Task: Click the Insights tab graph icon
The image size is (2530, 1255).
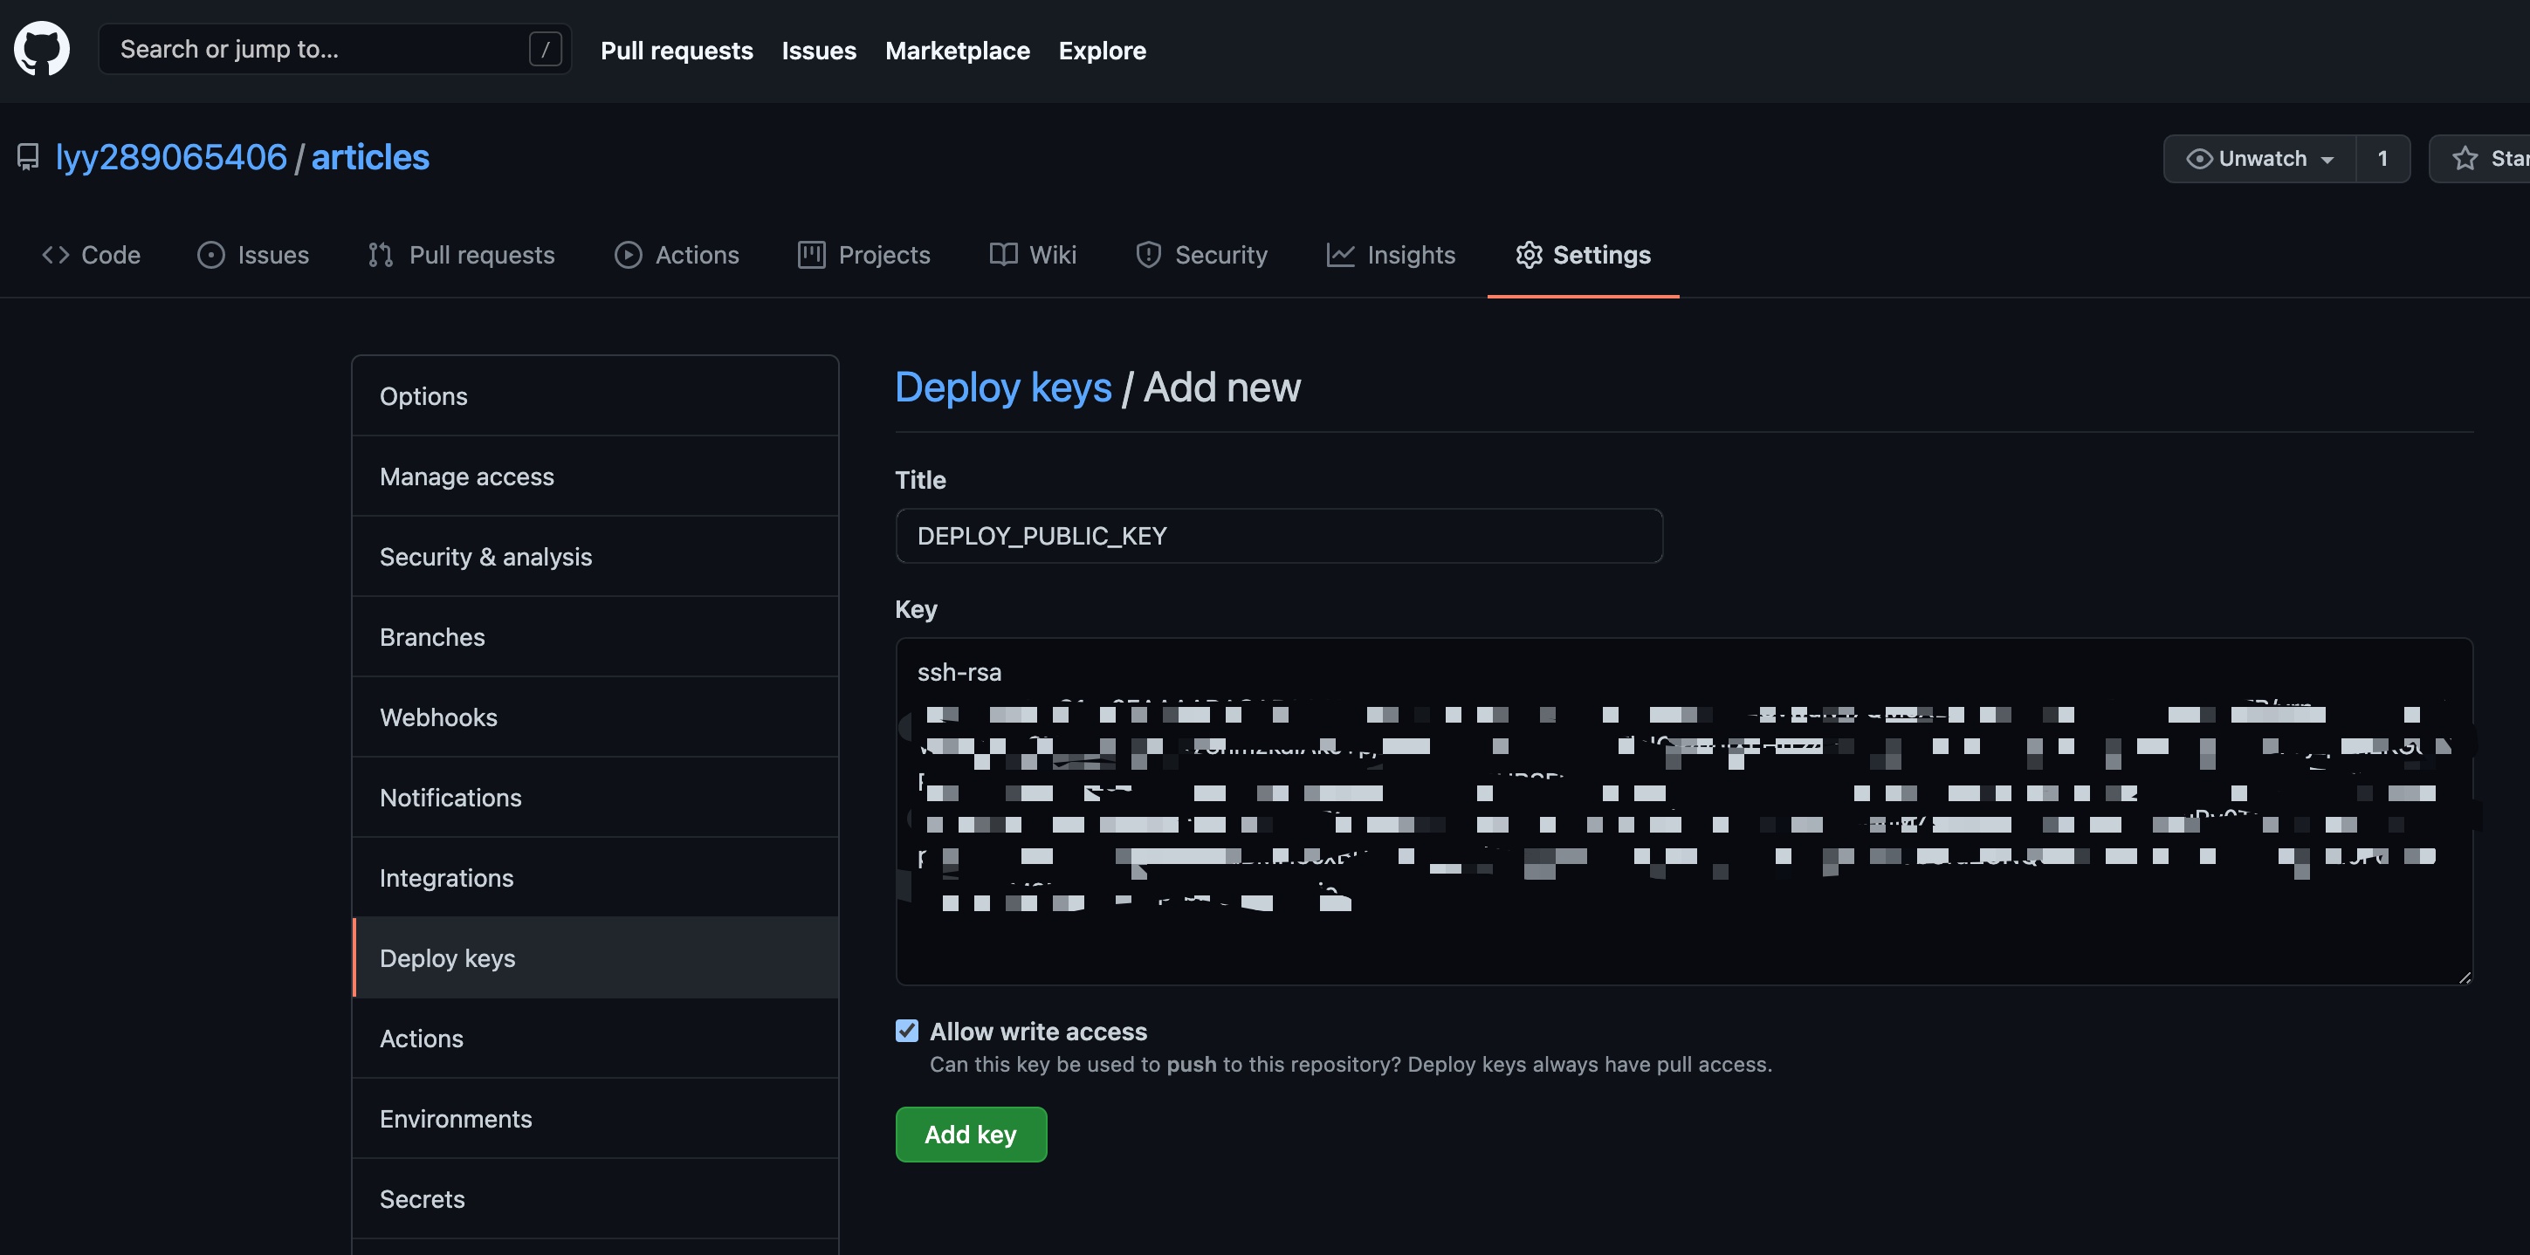Action: (1341, 256)
